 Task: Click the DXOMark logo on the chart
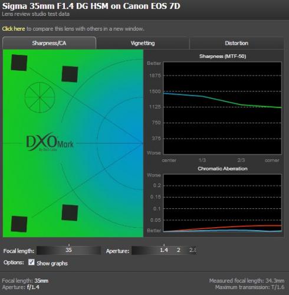(50, 142)
